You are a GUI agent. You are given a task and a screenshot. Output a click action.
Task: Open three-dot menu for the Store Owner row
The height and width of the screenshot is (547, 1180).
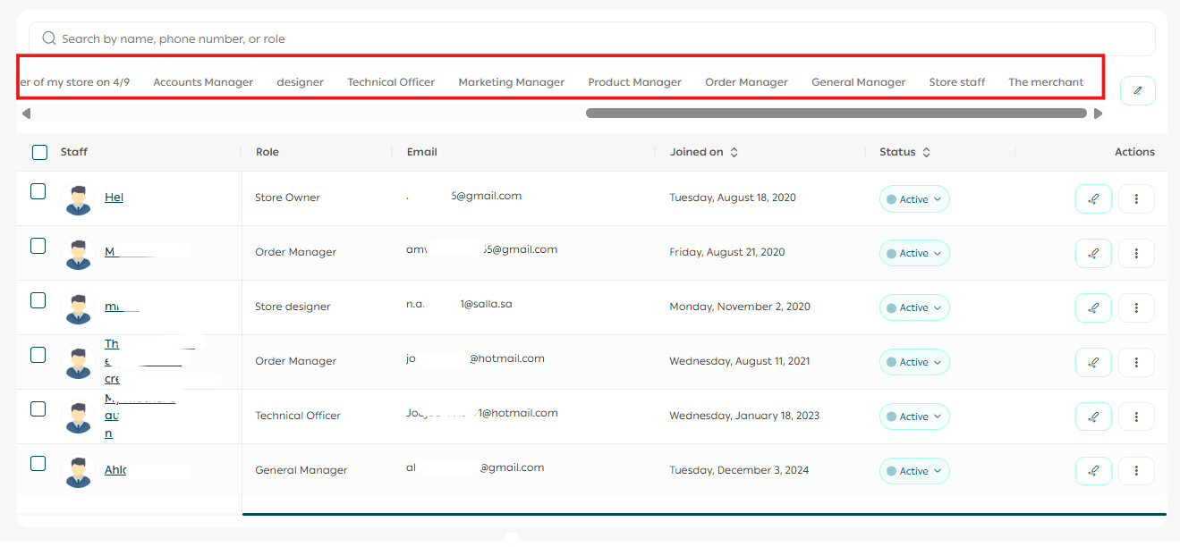(x=1136, y=198)
